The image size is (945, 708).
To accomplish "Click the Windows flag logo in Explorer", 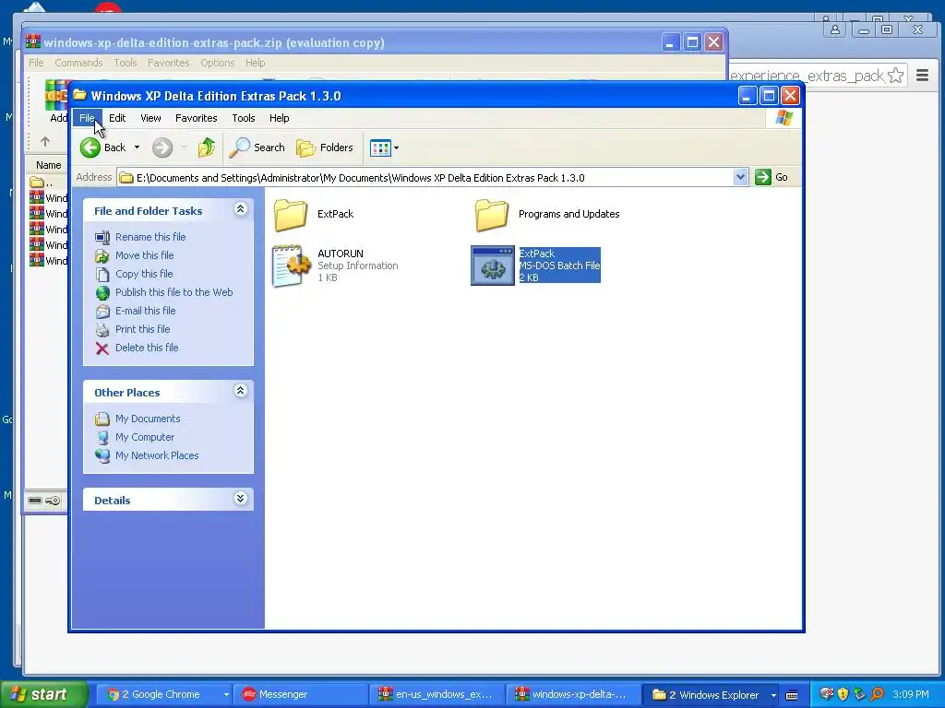I will [784, 118].
